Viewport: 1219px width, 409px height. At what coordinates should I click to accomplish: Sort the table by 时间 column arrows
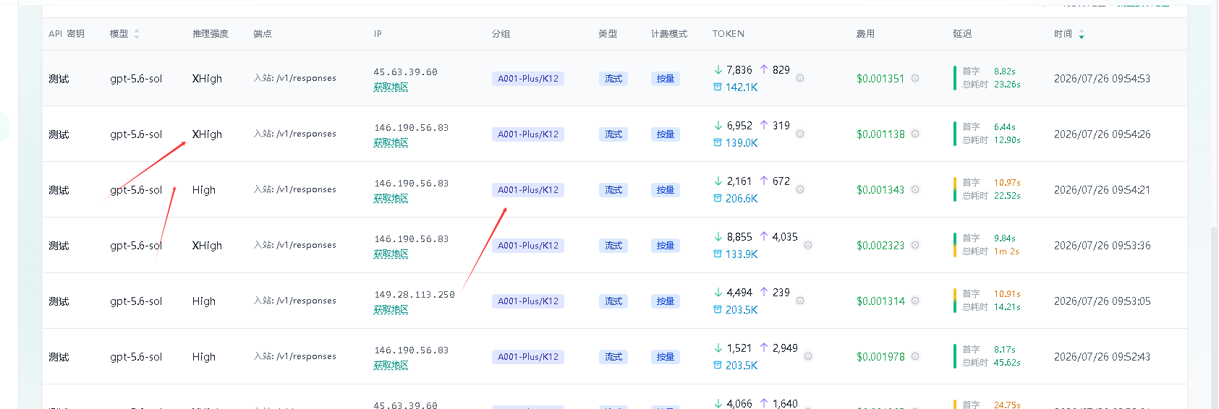pos(1082,34)
